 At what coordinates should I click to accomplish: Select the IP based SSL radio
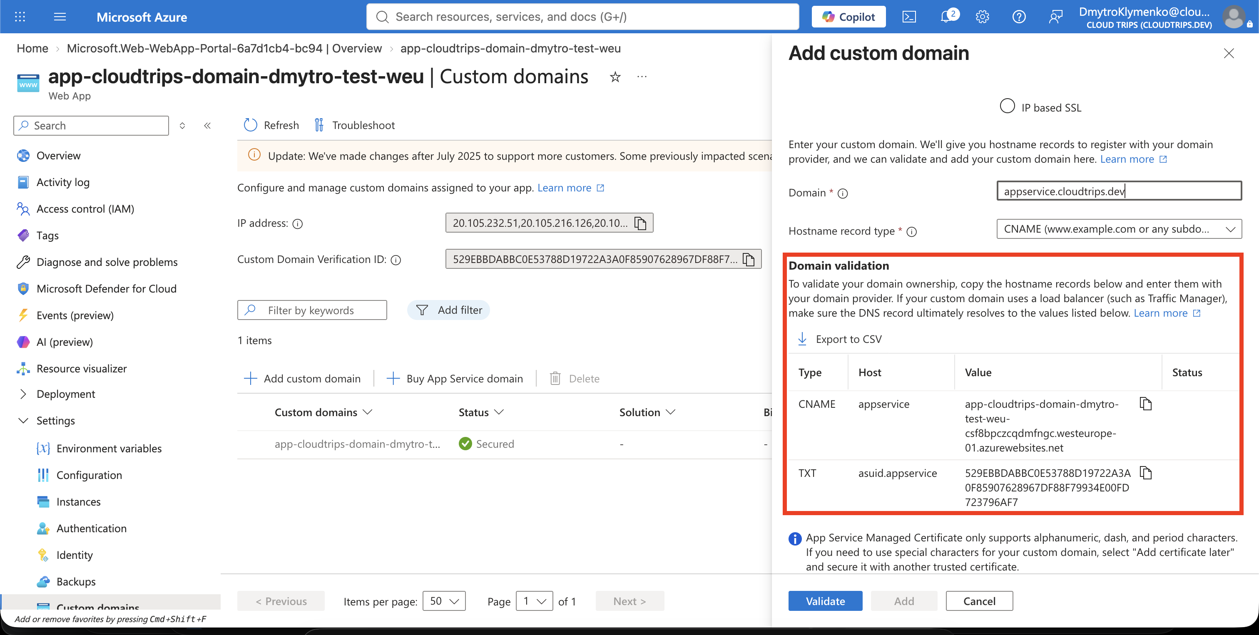click(1007, 106)
